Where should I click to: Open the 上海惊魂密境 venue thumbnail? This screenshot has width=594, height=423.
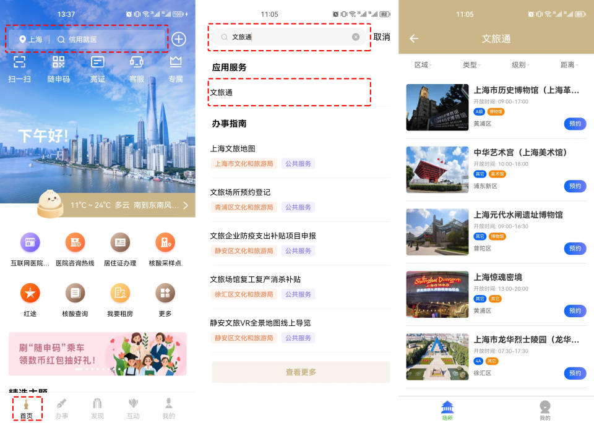coord(437,294)
